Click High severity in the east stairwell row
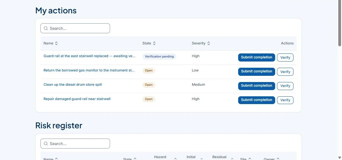This screenshot has height=160, width=342. point(196,56)
